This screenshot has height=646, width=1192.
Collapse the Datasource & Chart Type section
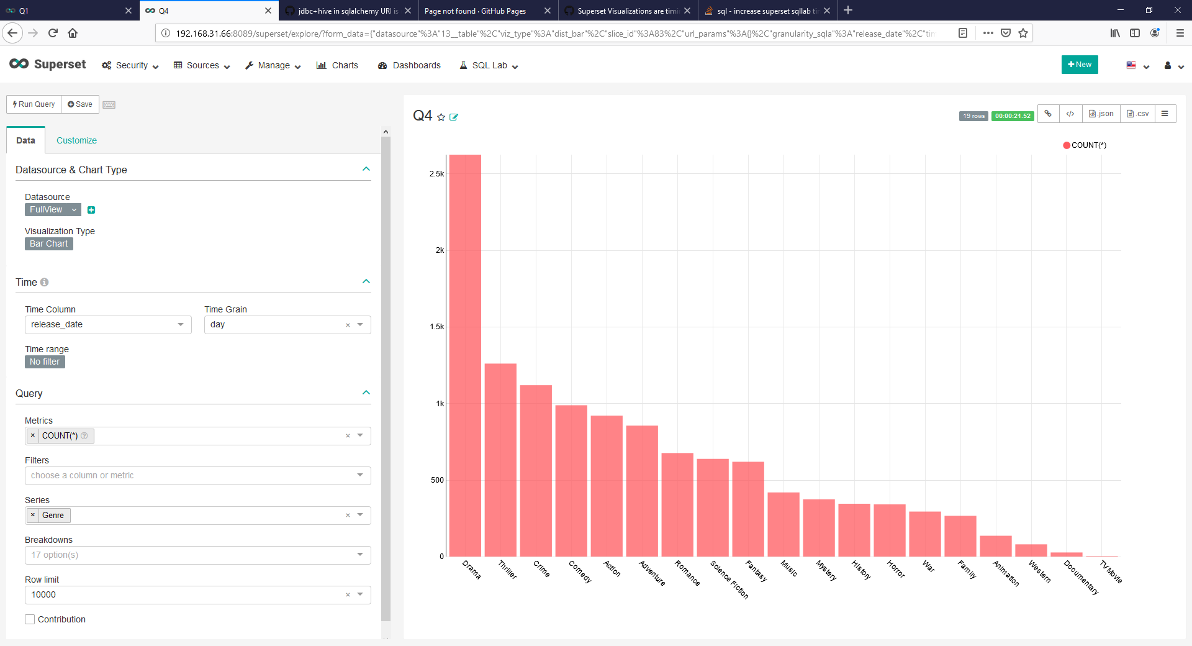(366, 170)
